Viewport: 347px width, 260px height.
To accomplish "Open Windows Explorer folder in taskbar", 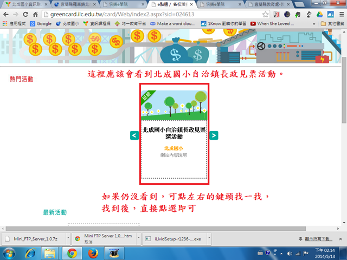I will pos(50,252).
